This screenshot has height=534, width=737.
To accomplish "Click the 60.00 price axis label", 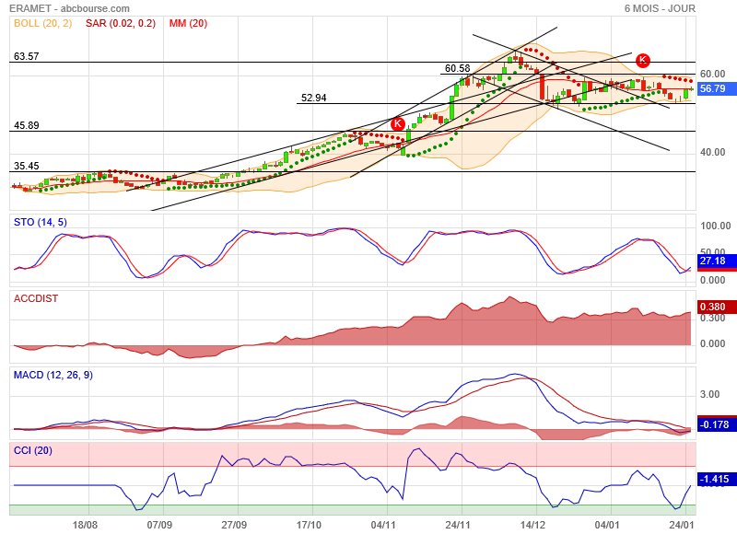I will click(712, 74).
